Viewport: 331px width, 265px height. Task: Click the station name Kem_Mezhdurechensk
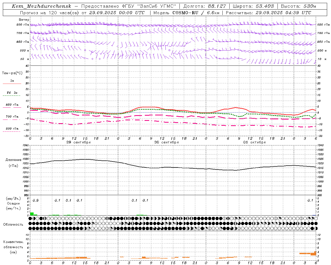point(41,6)
